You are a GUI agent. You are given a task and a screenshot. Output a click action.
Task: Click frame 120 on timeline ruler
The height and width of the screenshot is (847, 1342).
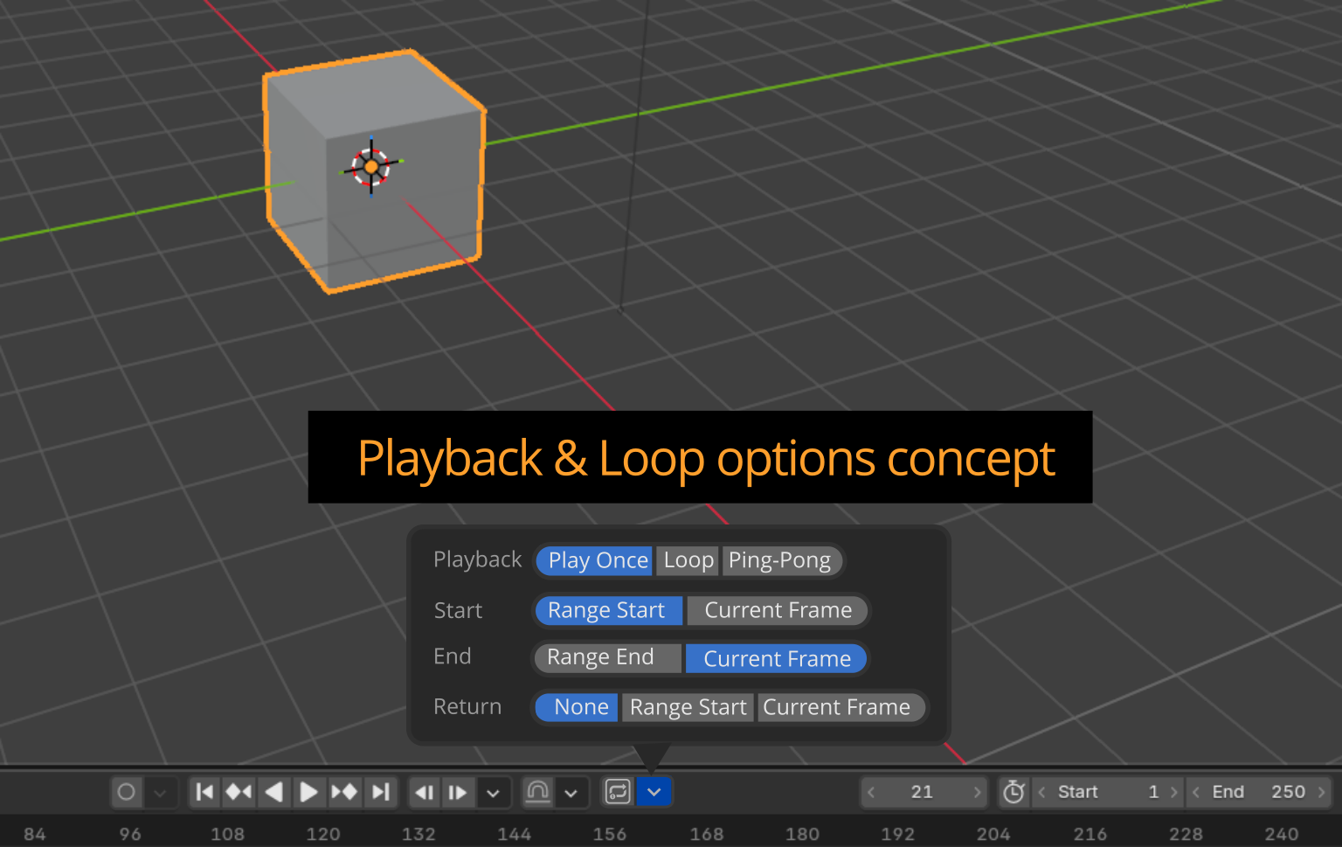pos(323,834)
